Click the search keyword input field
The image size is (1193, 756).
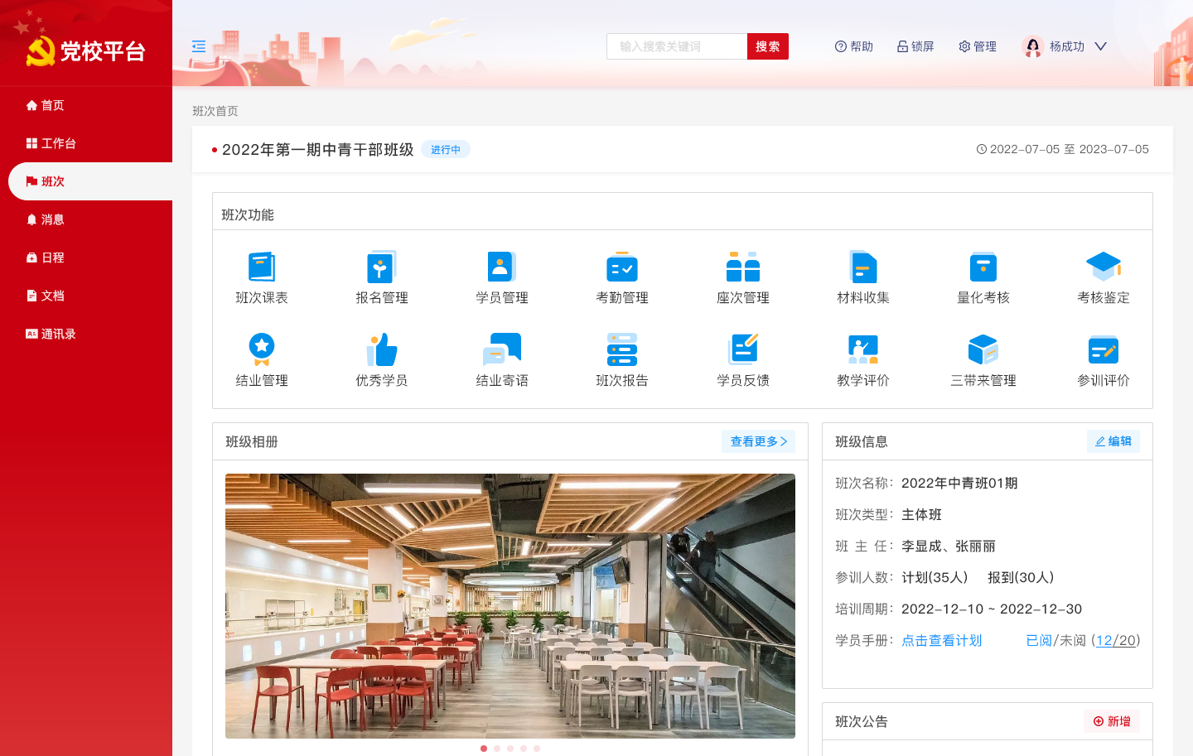[677, 46]
